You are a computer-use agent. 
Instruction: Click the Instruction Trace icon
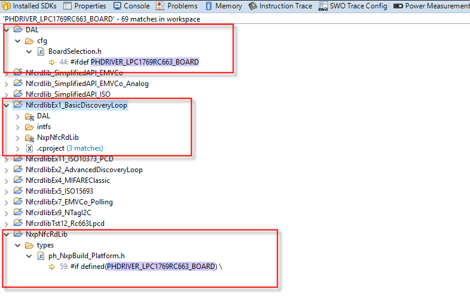click(253, 6)
